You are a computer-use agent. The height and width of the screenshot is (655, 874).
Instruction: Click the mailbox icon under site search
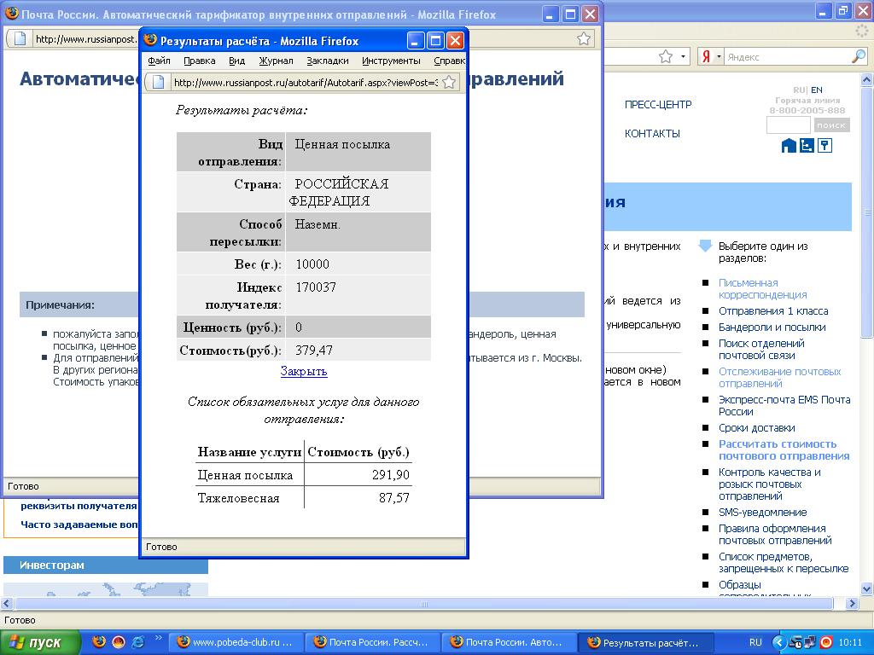825,146
